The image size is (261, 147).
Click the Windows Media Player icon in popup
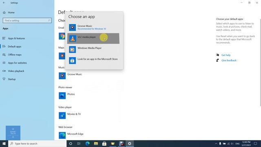[73, 49]
